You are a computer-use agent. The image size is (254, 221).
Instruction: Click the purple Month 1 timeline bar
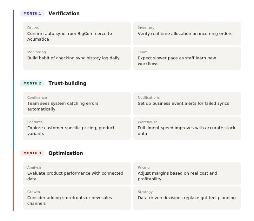tap(13, 45)
